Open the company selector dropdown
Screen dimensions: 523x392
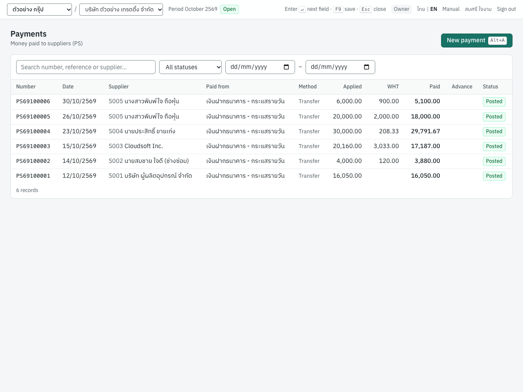tap(121, 10)
